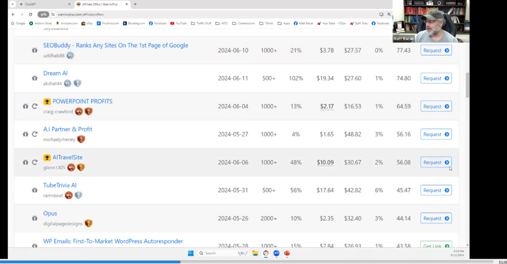This screenshot has height=264, width=507.
Task: Click the 10% badge beside glenn1305
Action: 71,168
